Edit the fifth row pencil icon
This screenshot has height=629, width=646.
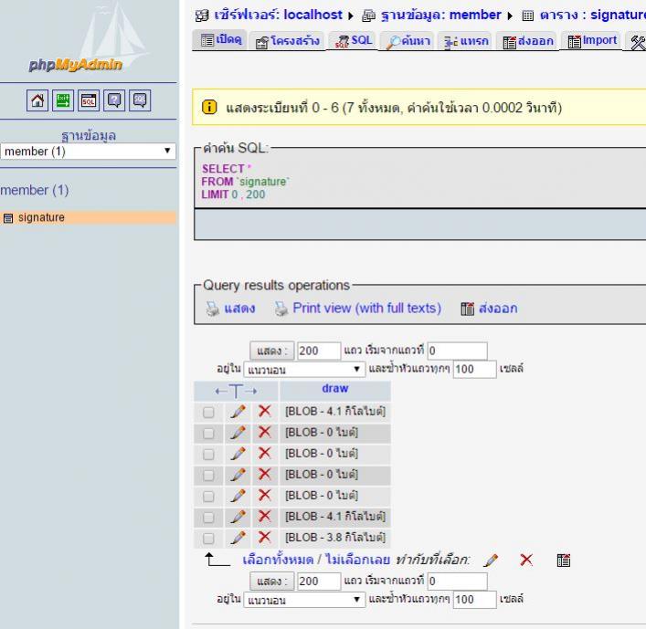[x=238, y=495]
